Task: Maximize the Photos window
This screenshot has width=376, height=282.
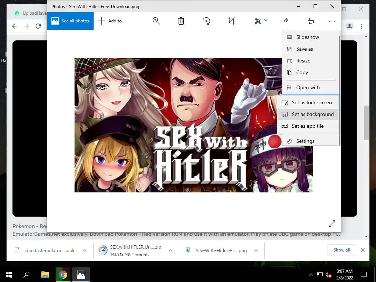Action: click(x=315, y=7)
